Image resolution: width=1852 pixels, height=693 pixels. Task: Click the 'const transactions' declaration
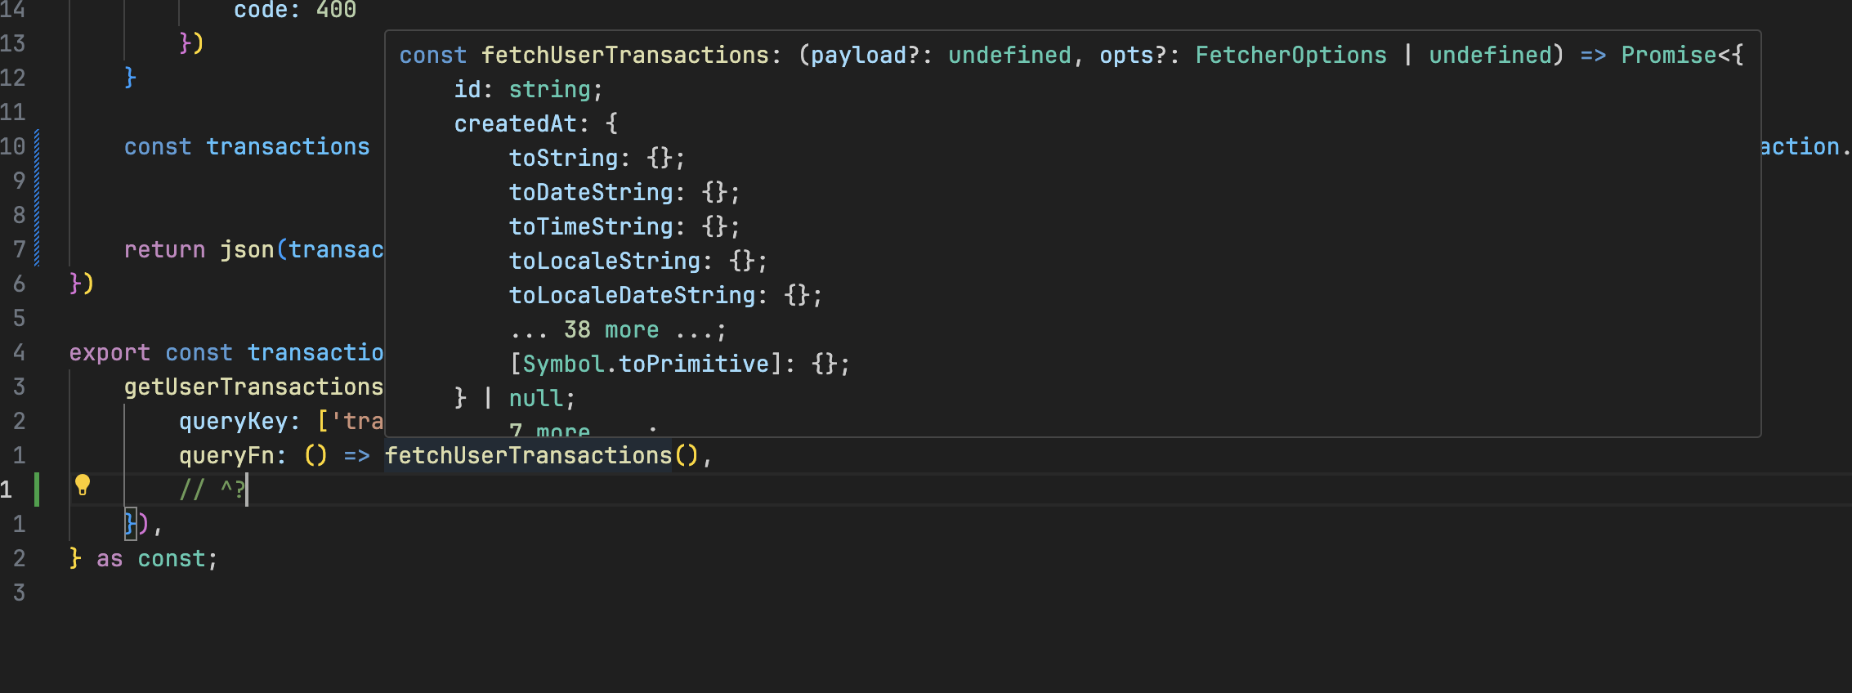click(247, 147)
